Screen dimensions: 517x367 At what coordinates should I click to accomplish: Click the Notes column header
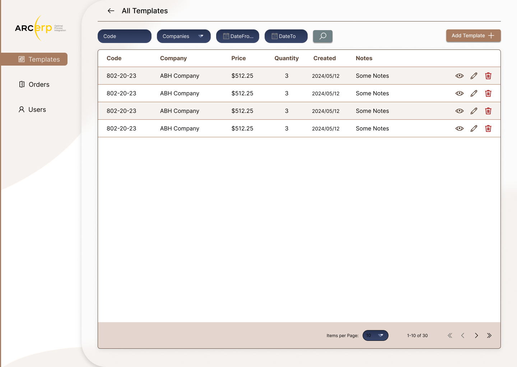pos(364,58)
